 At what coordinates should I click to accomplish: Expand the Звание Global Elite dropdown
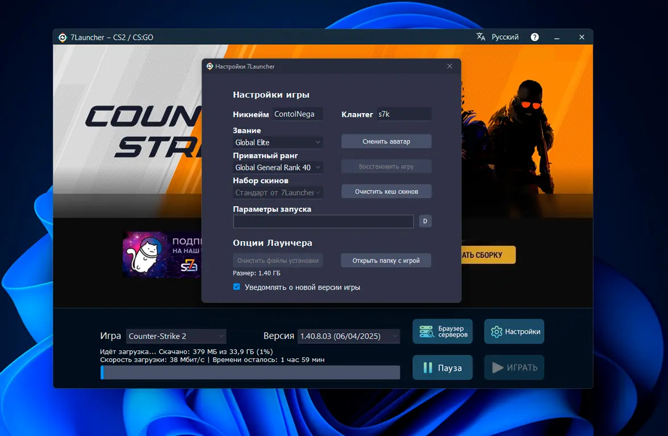(278, 142)
